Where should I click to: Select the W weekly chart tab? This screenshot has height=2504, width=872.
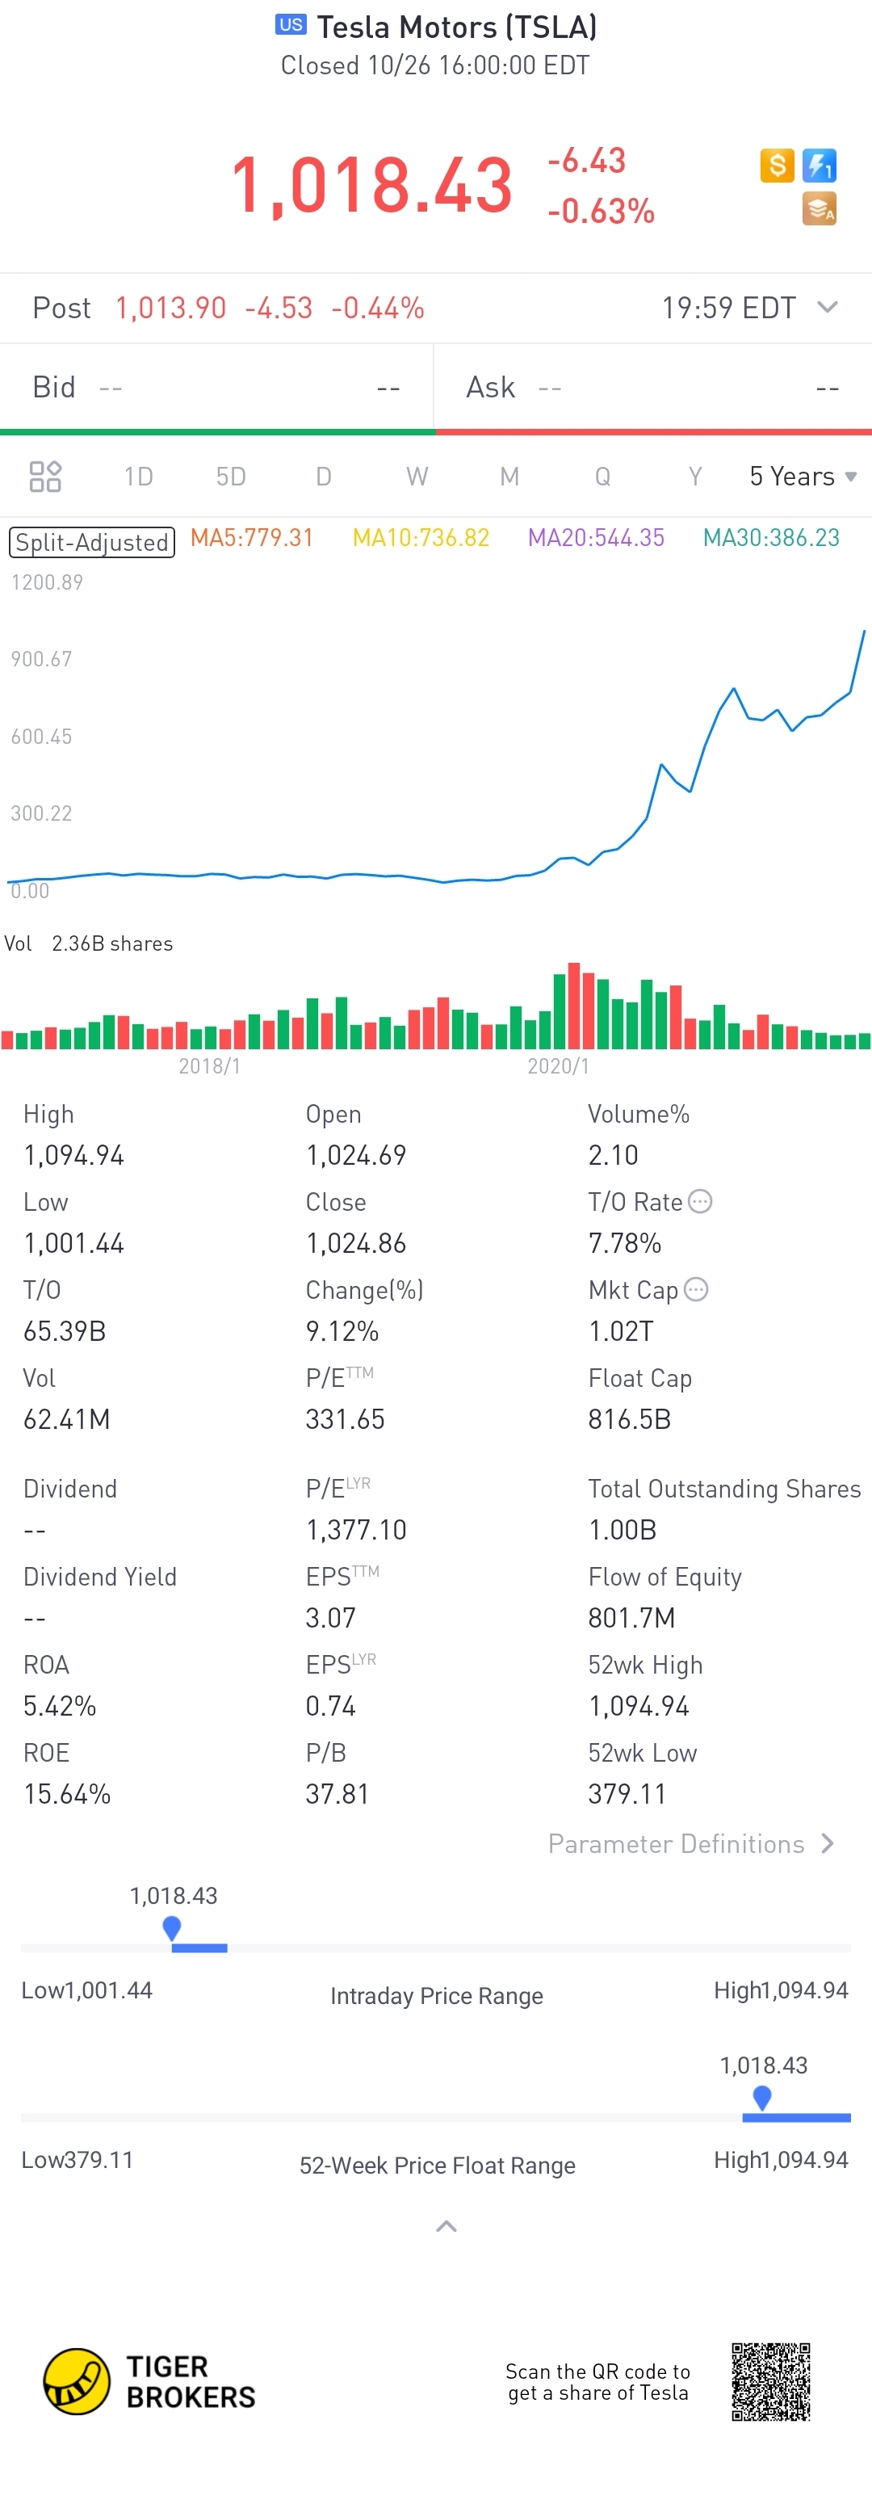(x=417, y=477)
